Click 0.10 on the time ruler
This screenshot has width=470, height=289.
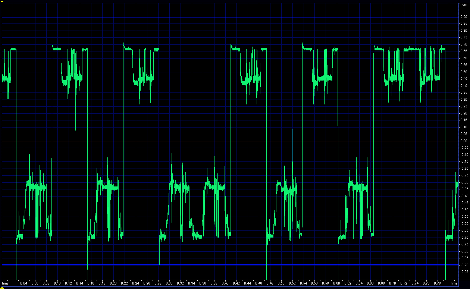coord(57,284)
